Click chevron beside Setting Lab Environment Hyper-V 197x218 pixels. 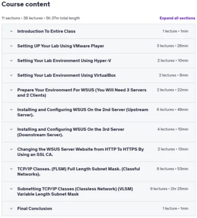(x=11, y=61)
